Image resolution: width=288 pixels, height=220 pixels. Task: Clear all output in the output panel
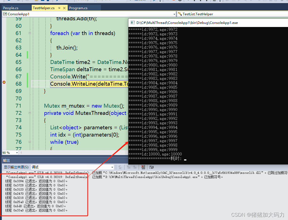point(143,167)
